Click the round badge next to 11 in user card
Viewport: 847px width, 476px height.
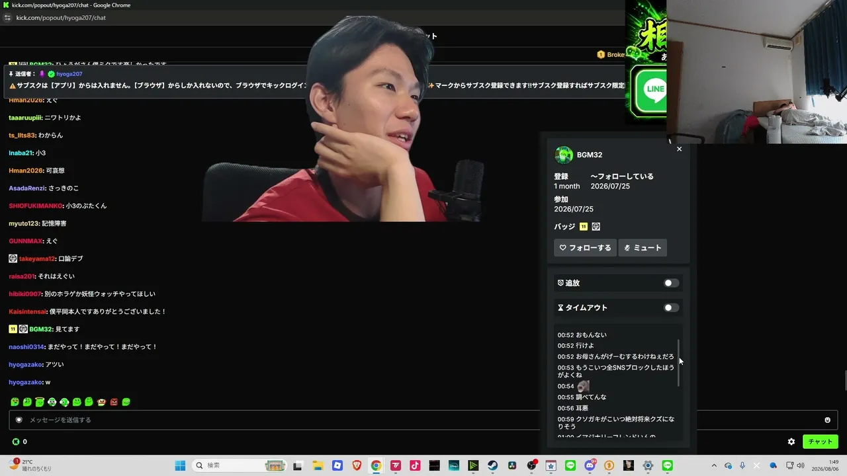coord(596,227)
